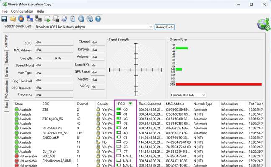This screenshot has height=167, width=271.
Task: Click the lock icon in RT-AX86U Pro row
Action: tap(98, 128)
